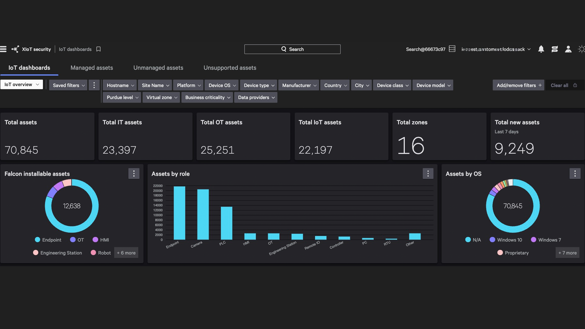The height and width of the screenshot is (329, 585).
Task: Click the bookmark icon beside IoT dashboards
Action: click(98, 49)
